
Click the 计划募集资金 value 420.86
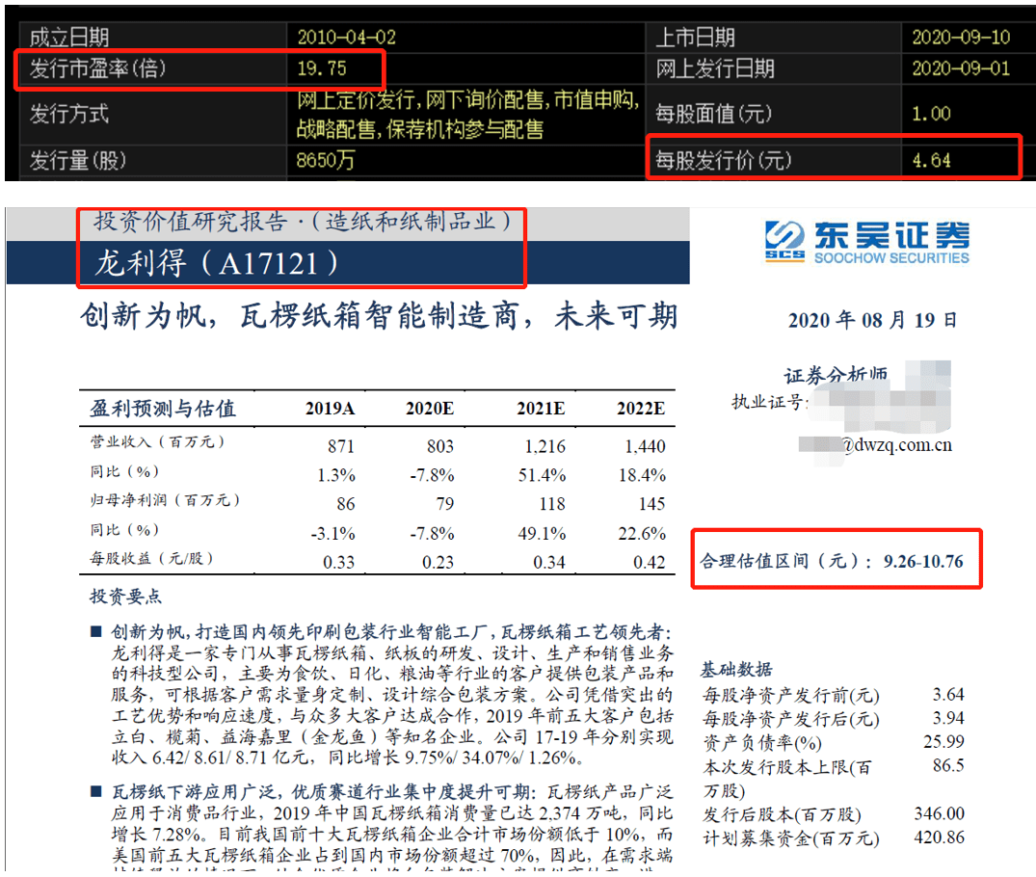pyautogui.click(x=939, y=837)
